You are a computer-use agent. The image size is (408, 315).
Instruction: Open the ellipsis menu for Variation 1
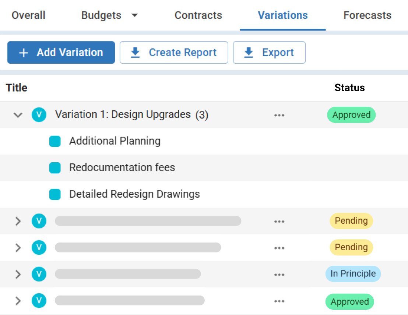[x=279, y=115]
